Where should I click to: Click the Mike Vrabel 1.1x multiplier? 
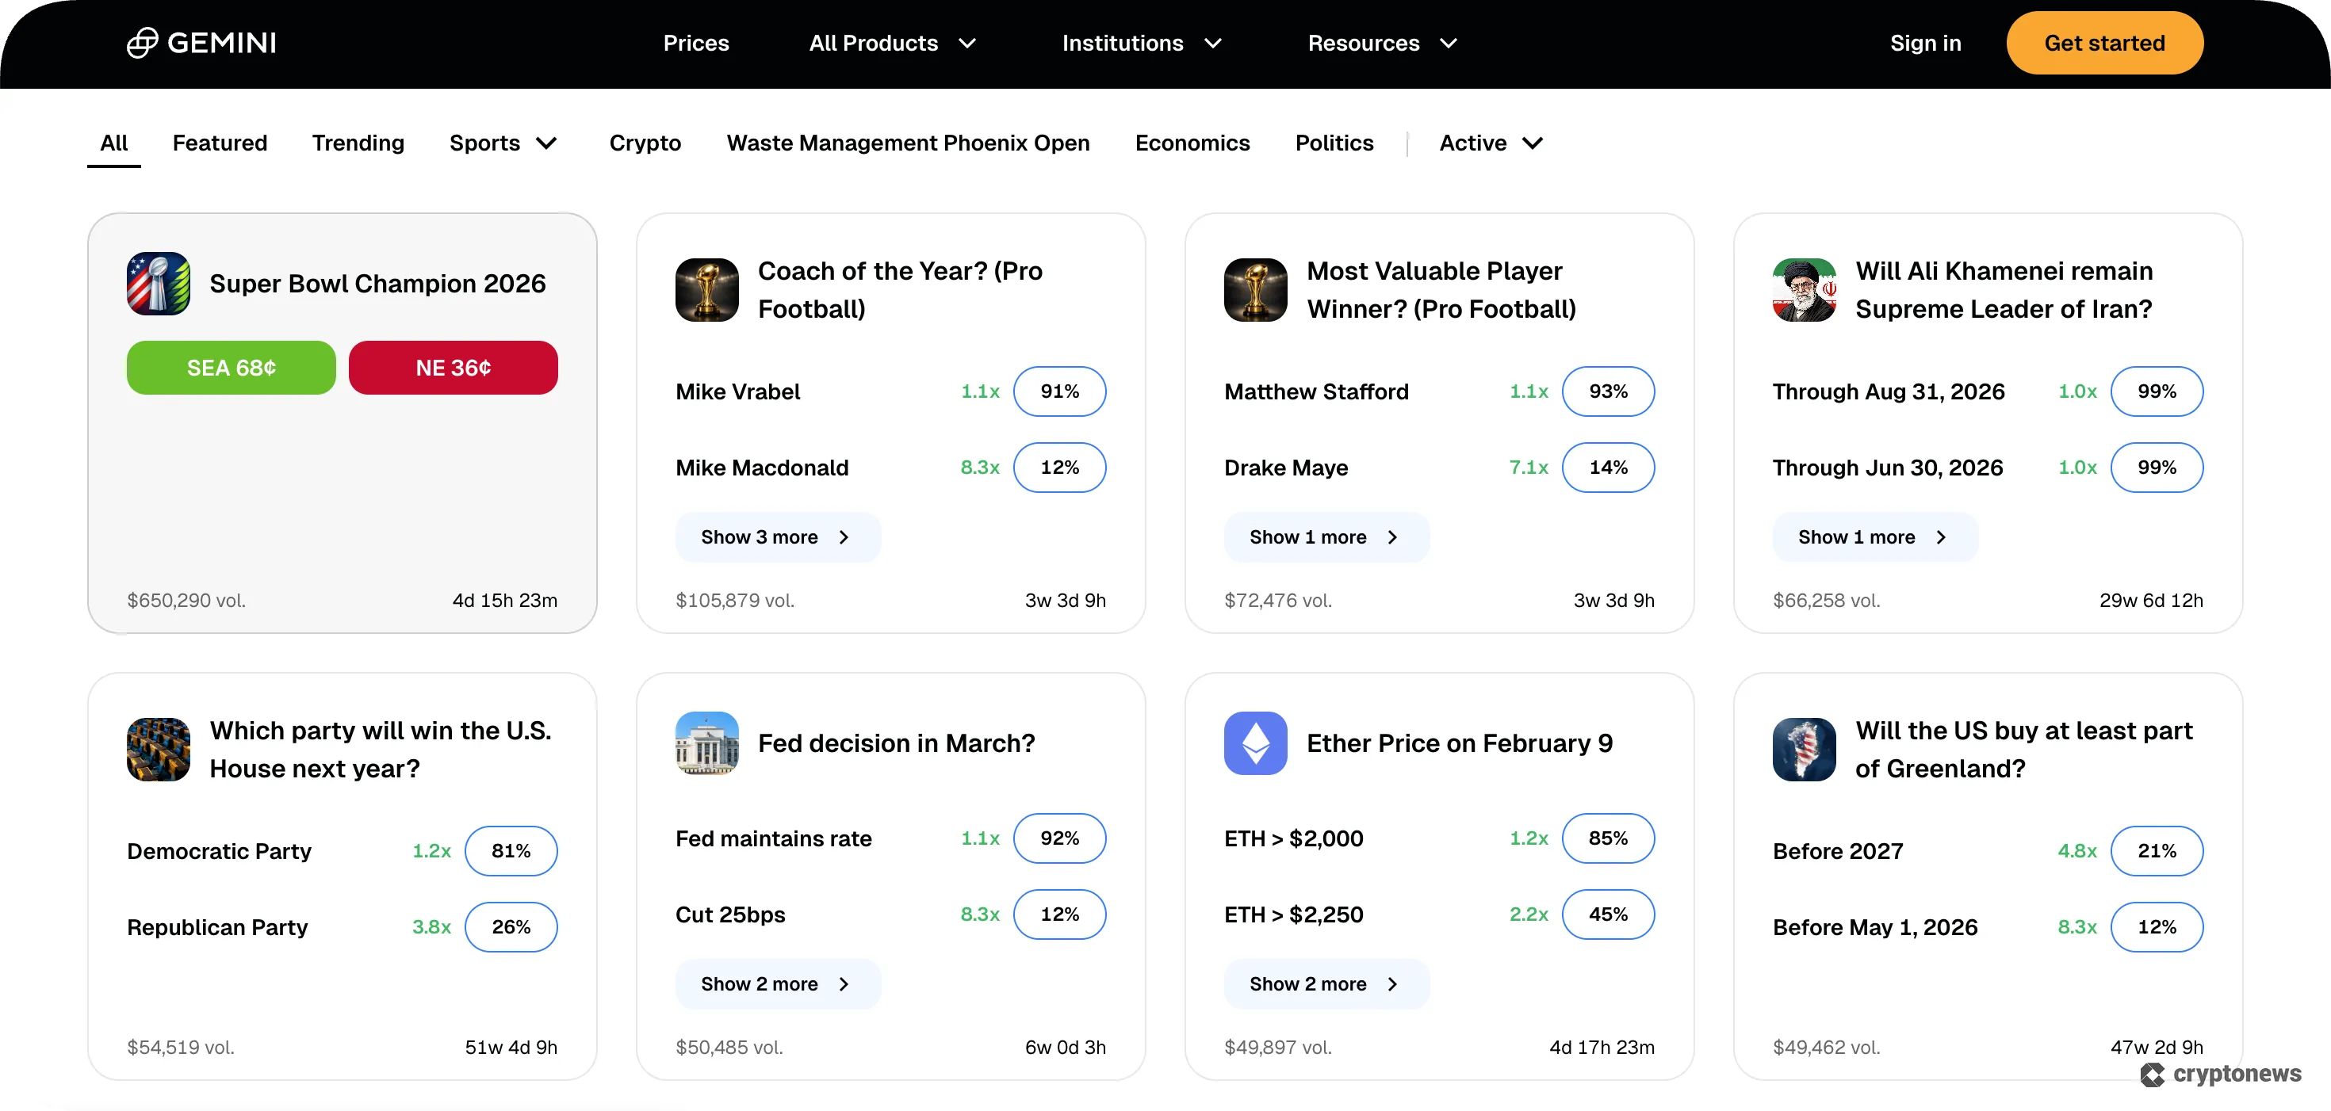[x=979, y=391]
